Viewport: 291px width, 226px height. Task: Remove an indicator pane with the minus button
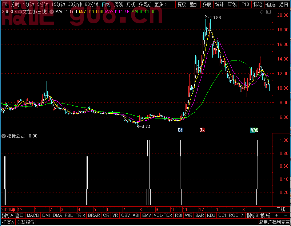pyautogui.click(x=285, y=215)
